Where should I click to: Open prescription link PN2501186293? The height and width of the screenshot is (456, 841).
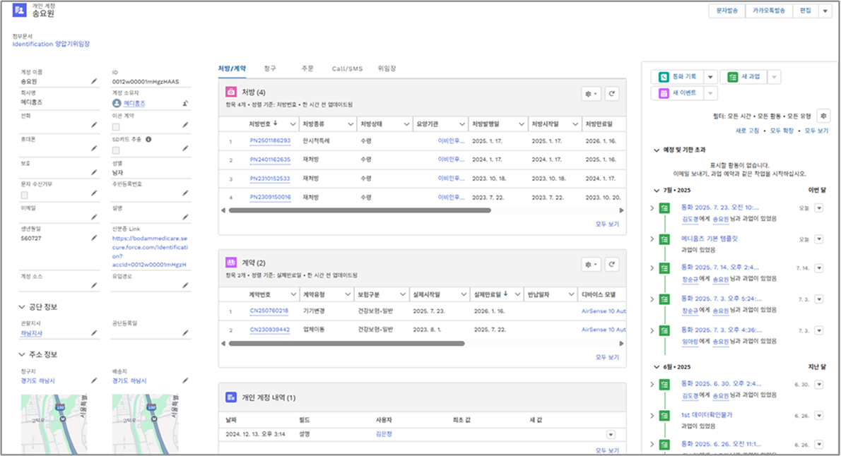pyautogui.click(x=269, y=141)
